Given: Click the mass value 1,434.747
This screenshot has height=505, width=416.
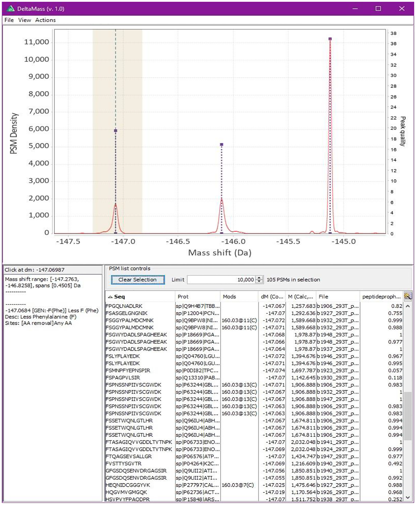Looking at the screenshot, I should tap(303, 456).
